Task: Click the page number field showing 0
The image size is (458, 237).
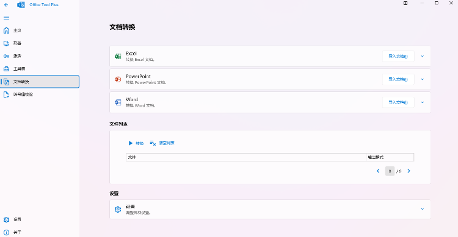Action: click(390, 171)
